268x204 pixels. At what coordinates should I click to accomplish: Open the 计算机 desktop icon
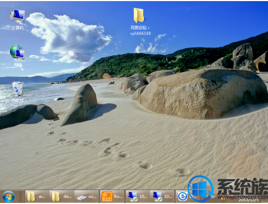(x=17, y=16)
